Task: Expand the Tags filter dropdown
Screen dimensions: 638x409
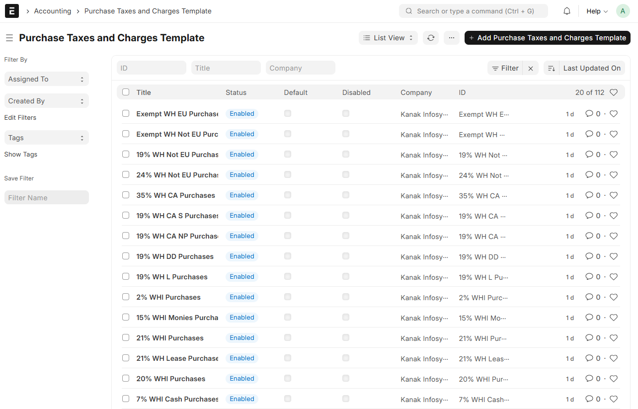Action: pos(47,138)
